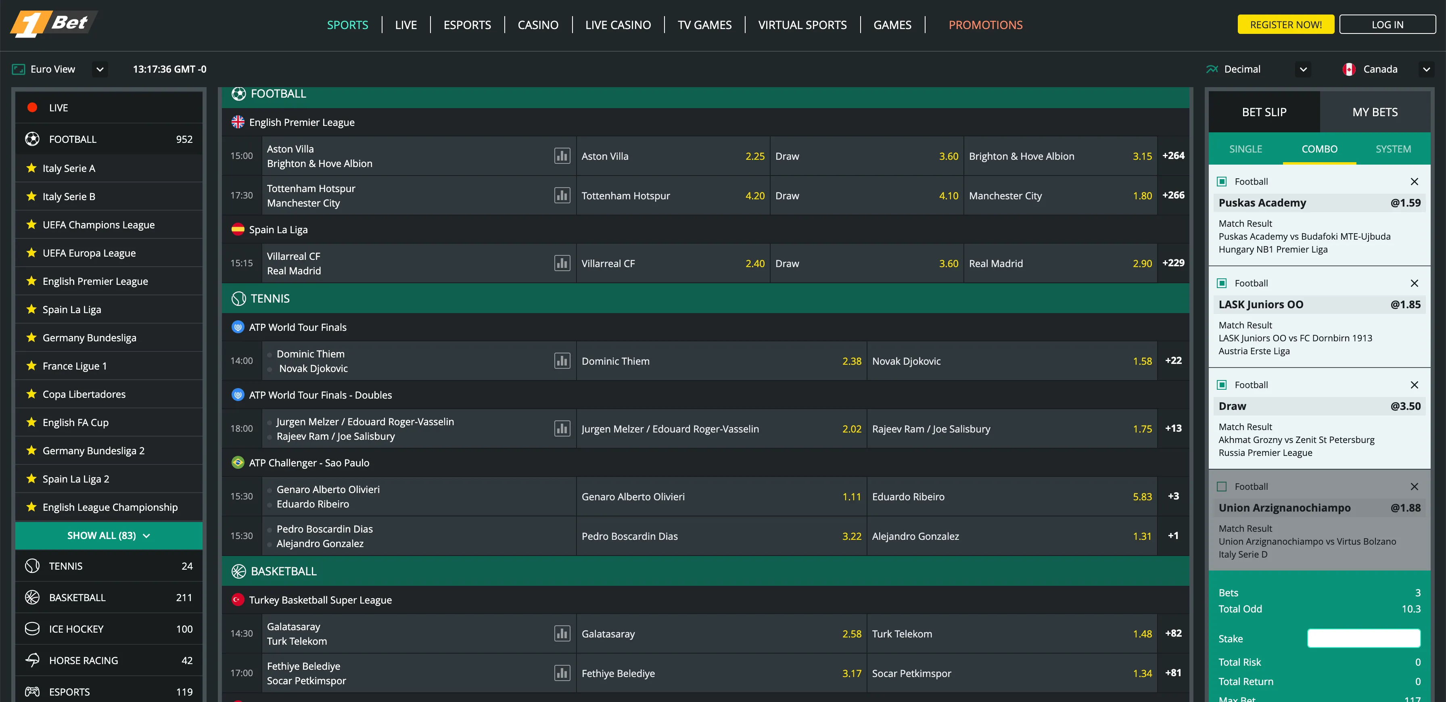Image resolution: width=1446 pixels, height=702 pixels.
Task: Uncheck the LASK Juniors OO bet checkbox
Action: tap(1221, 283)
